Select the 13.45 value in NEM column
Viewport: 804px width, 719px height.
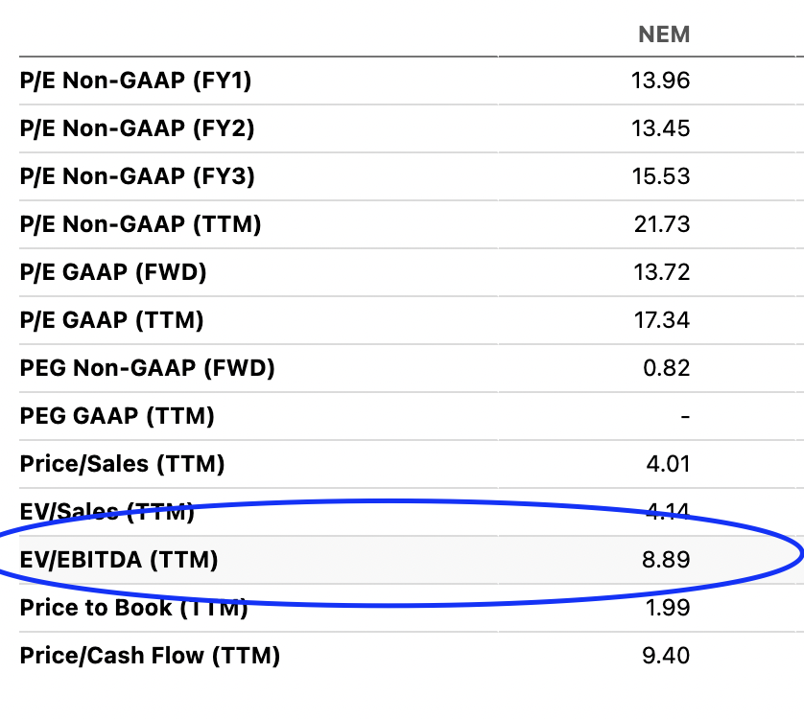(661, 128)
